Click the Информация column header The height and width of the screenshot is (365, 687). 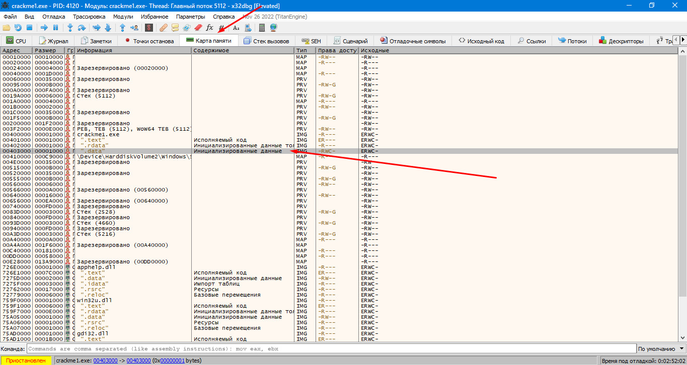coord(133,51)
